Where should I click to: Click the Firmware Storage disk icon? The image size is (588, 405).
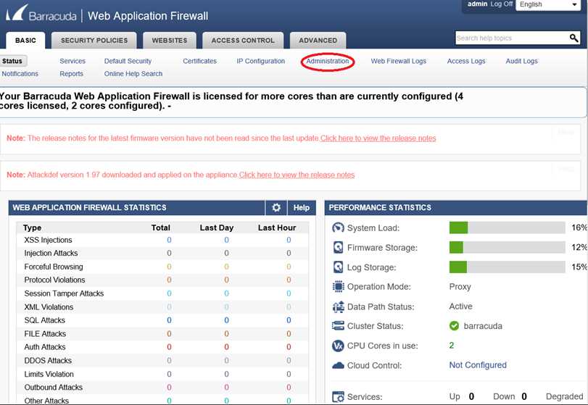(338, 247)
